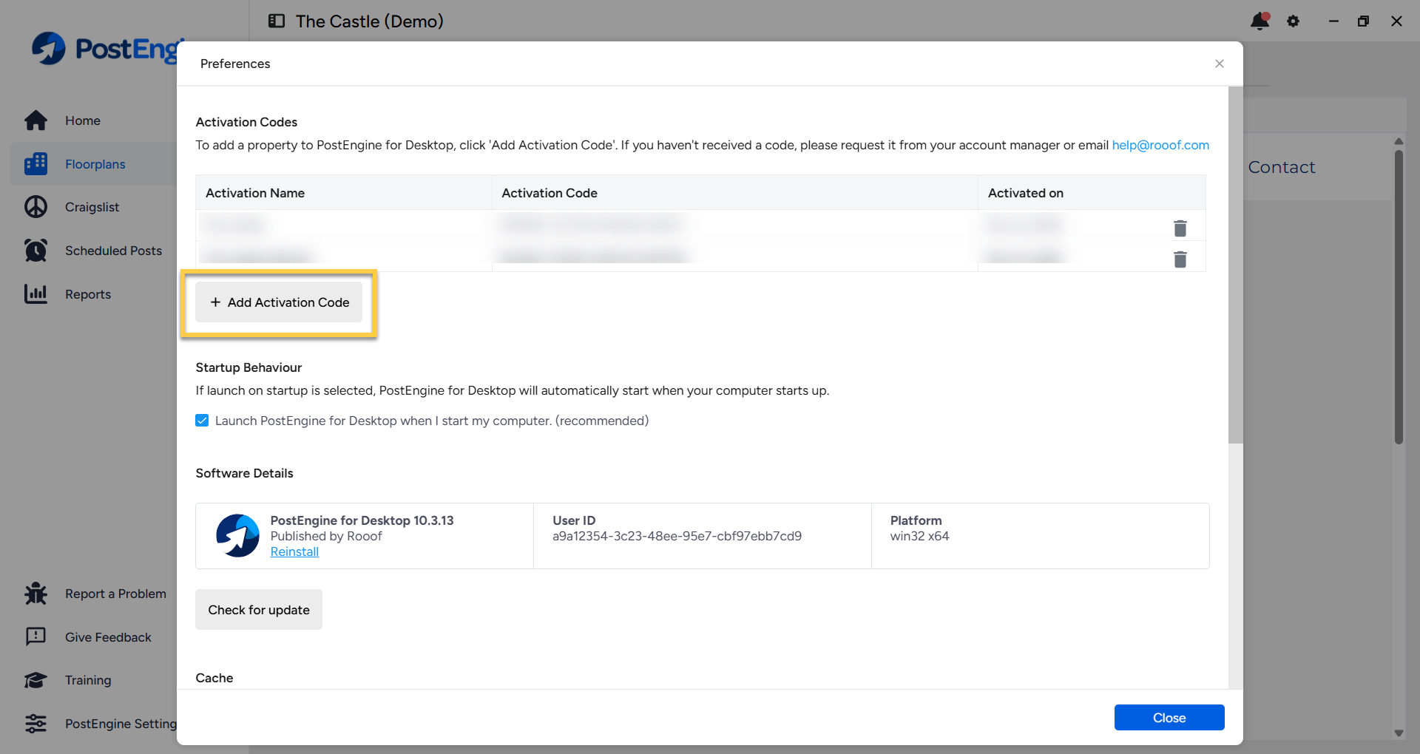Go to Home in the sidebar
The height and width of the screenshot is (754, 1420).
pos(82,120)
